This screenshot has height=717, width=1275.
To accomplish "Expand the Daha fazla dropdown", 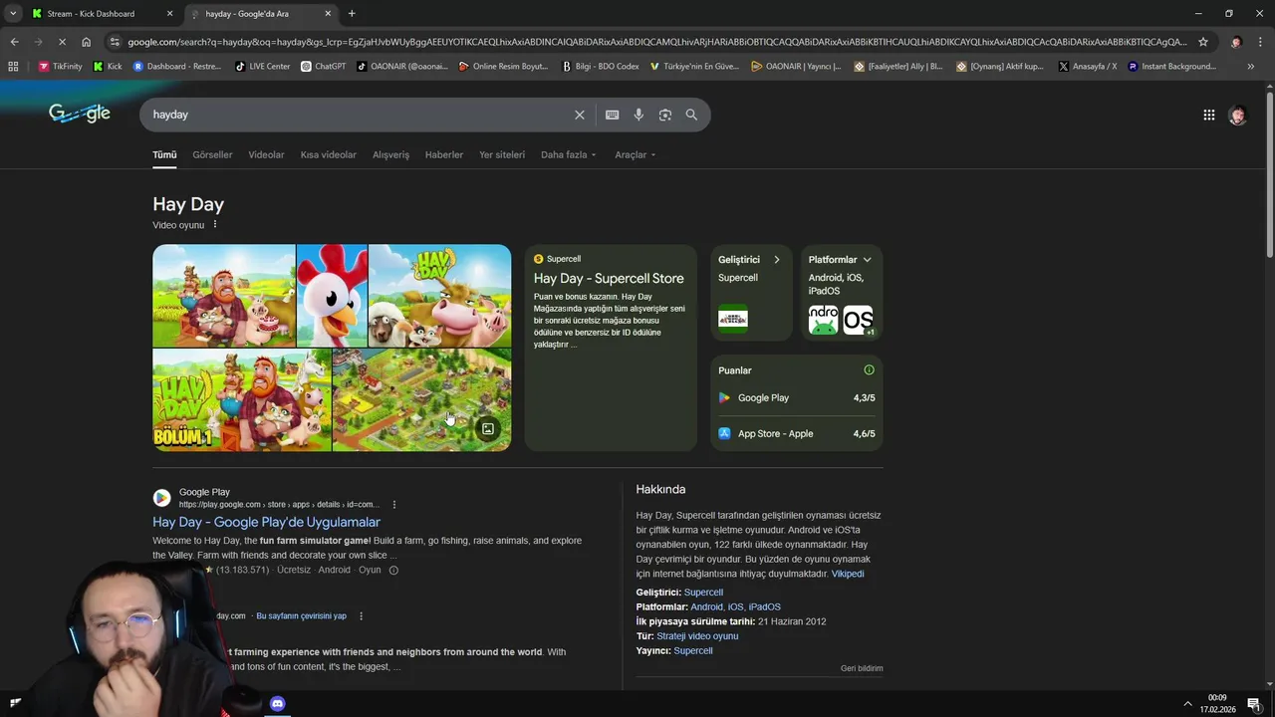I will click(x=568, y=154).
